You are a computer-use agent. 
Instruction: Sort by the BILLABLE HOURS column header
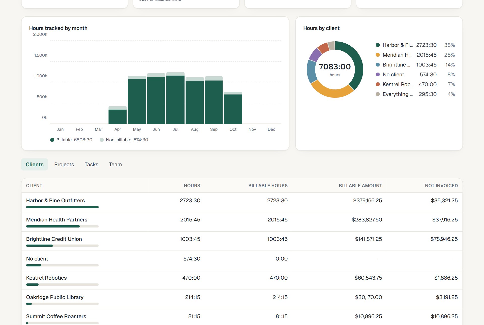(268, 186)
